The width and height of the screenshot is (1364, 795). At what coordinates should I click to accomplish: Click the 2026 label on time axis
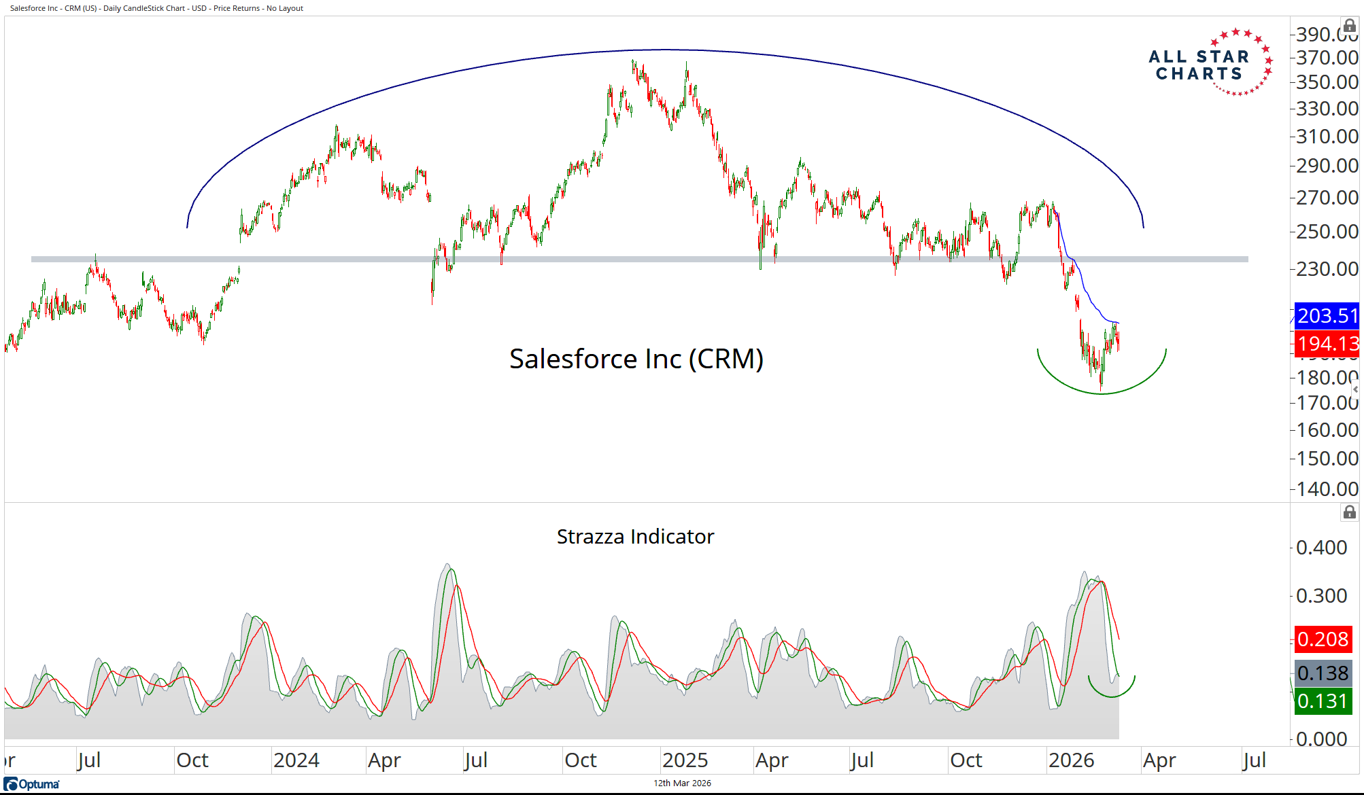pyautogui.click(x=1071, y=760)
